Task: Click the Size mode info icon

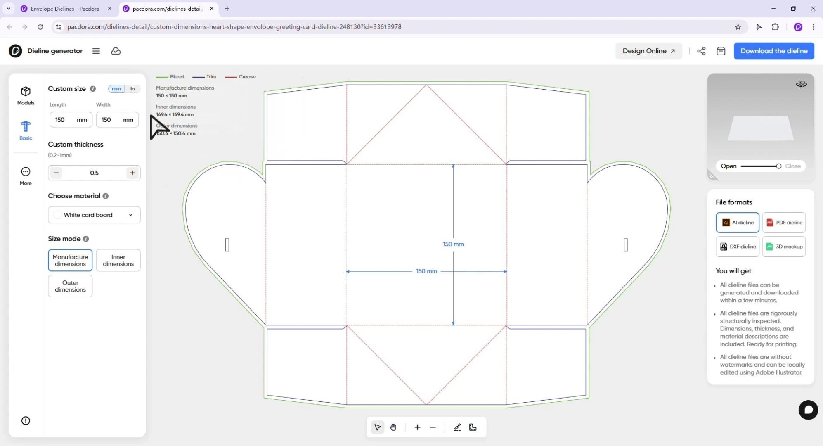Action: 86,239
